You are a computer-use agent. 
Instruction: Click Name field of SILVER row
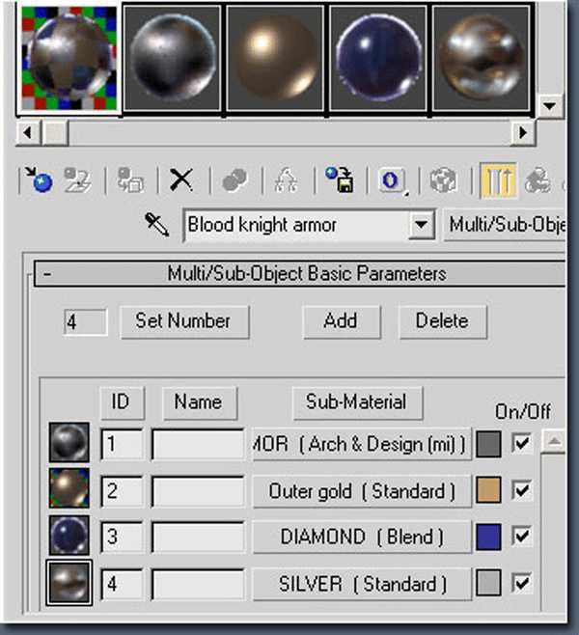tap(198, 585)
